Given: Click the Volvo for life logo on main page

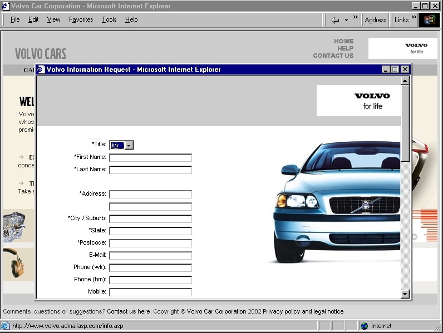Looking at the screenshot, I should (x=402, y=48).
